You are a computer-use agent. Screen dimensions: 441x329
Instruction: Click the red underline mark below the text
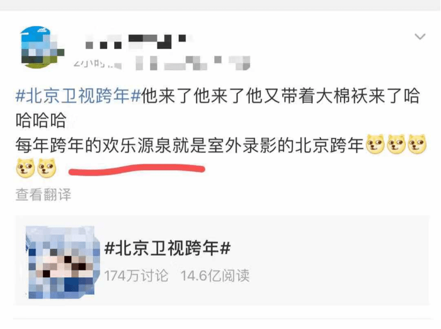tap(137, 170)
